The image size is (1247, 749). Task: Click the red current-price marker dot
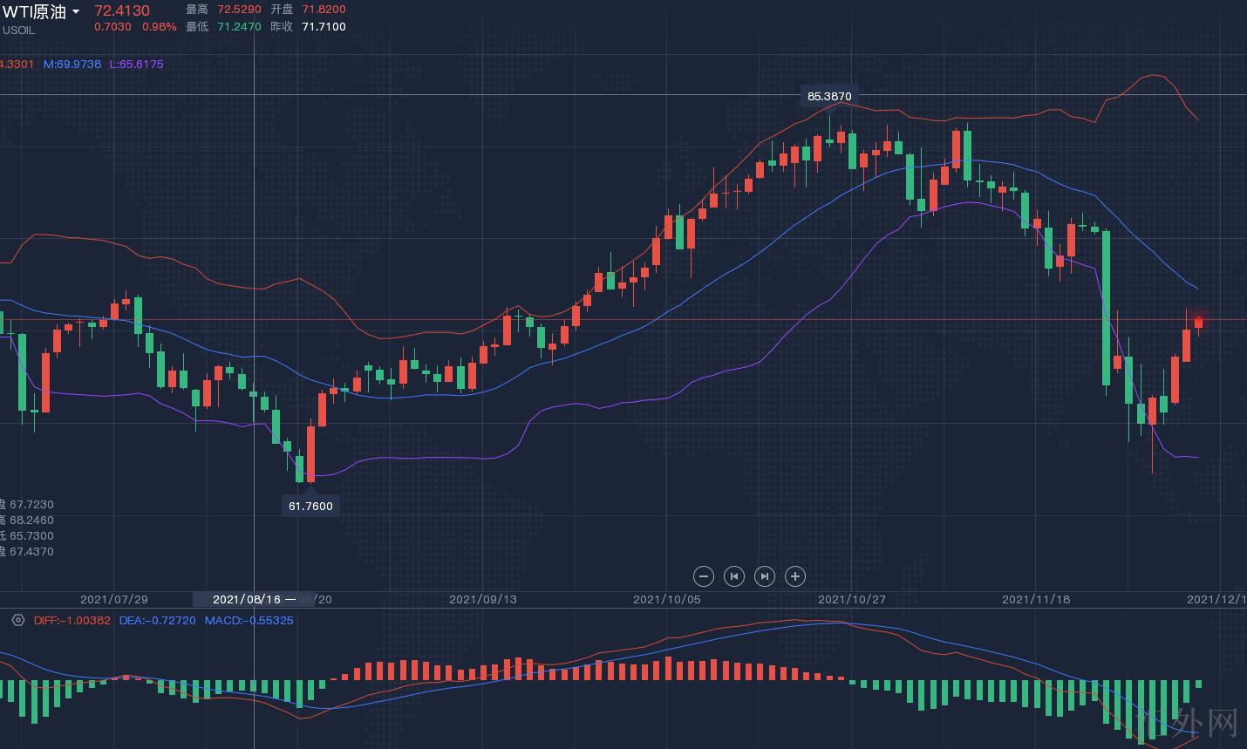tap(1199, 322)
